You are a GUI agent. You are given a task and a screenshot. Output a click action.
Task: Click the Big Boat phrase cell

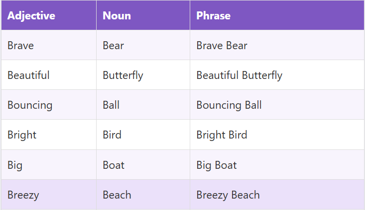(x=216, y=165)
